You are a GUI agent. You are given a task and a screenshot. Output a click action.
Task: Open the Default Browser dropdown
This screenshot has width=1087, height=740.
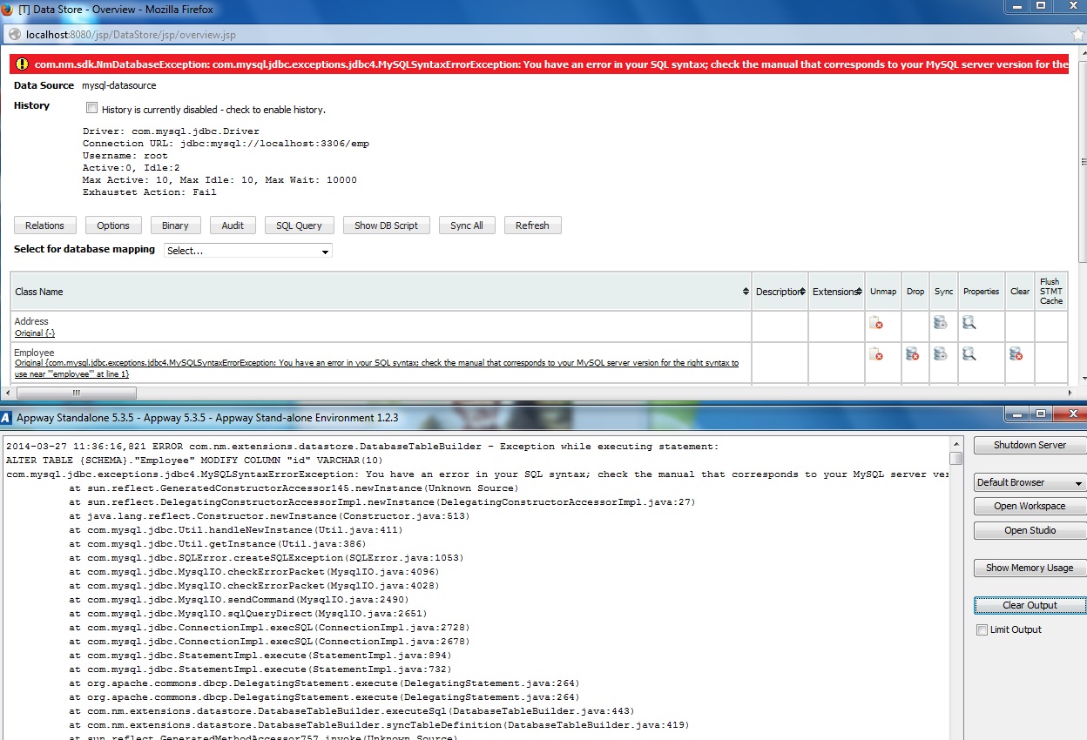tap(1030, 482)
